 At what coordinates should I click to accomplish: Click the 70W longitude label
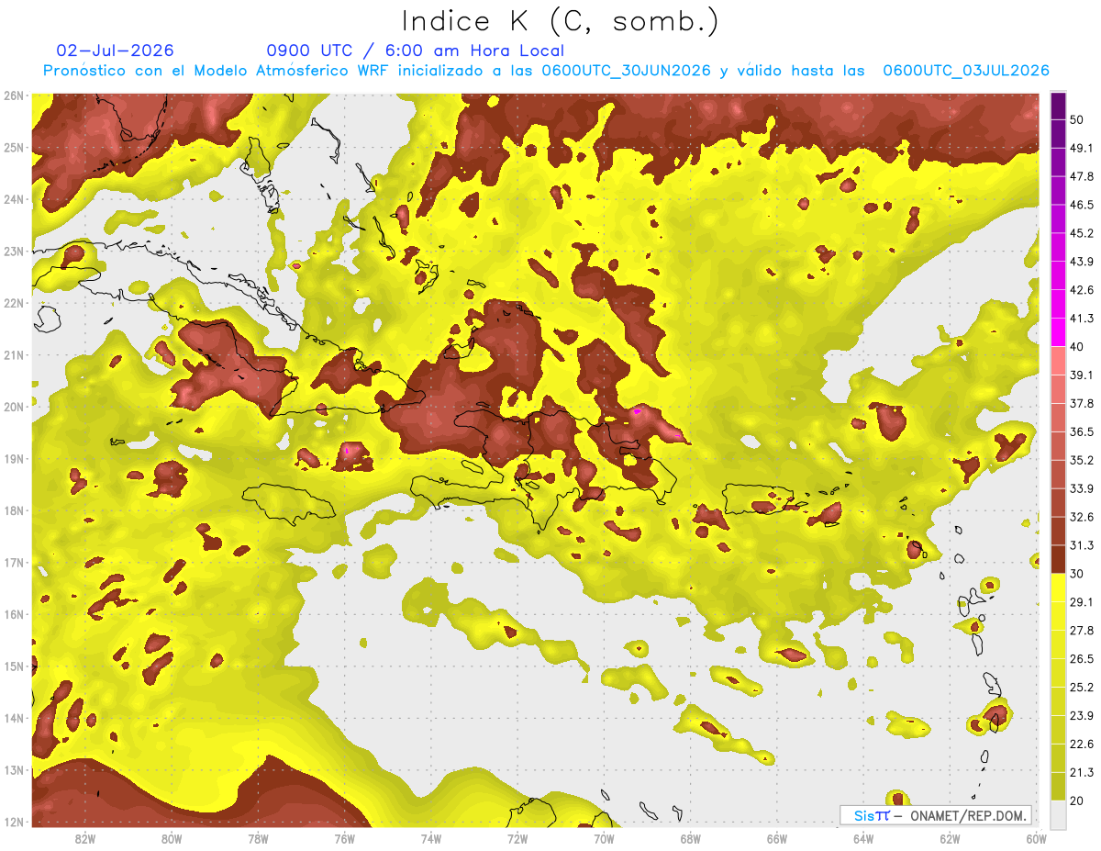click(604, 839)
